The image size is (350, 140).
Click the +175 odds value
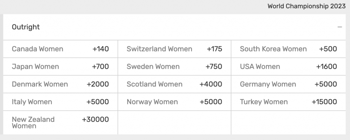coord(215,49)
